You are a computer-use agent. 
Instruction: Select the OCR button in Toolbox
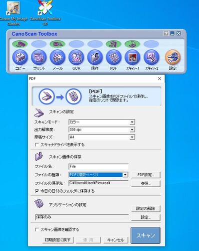[x=76, y=57]
